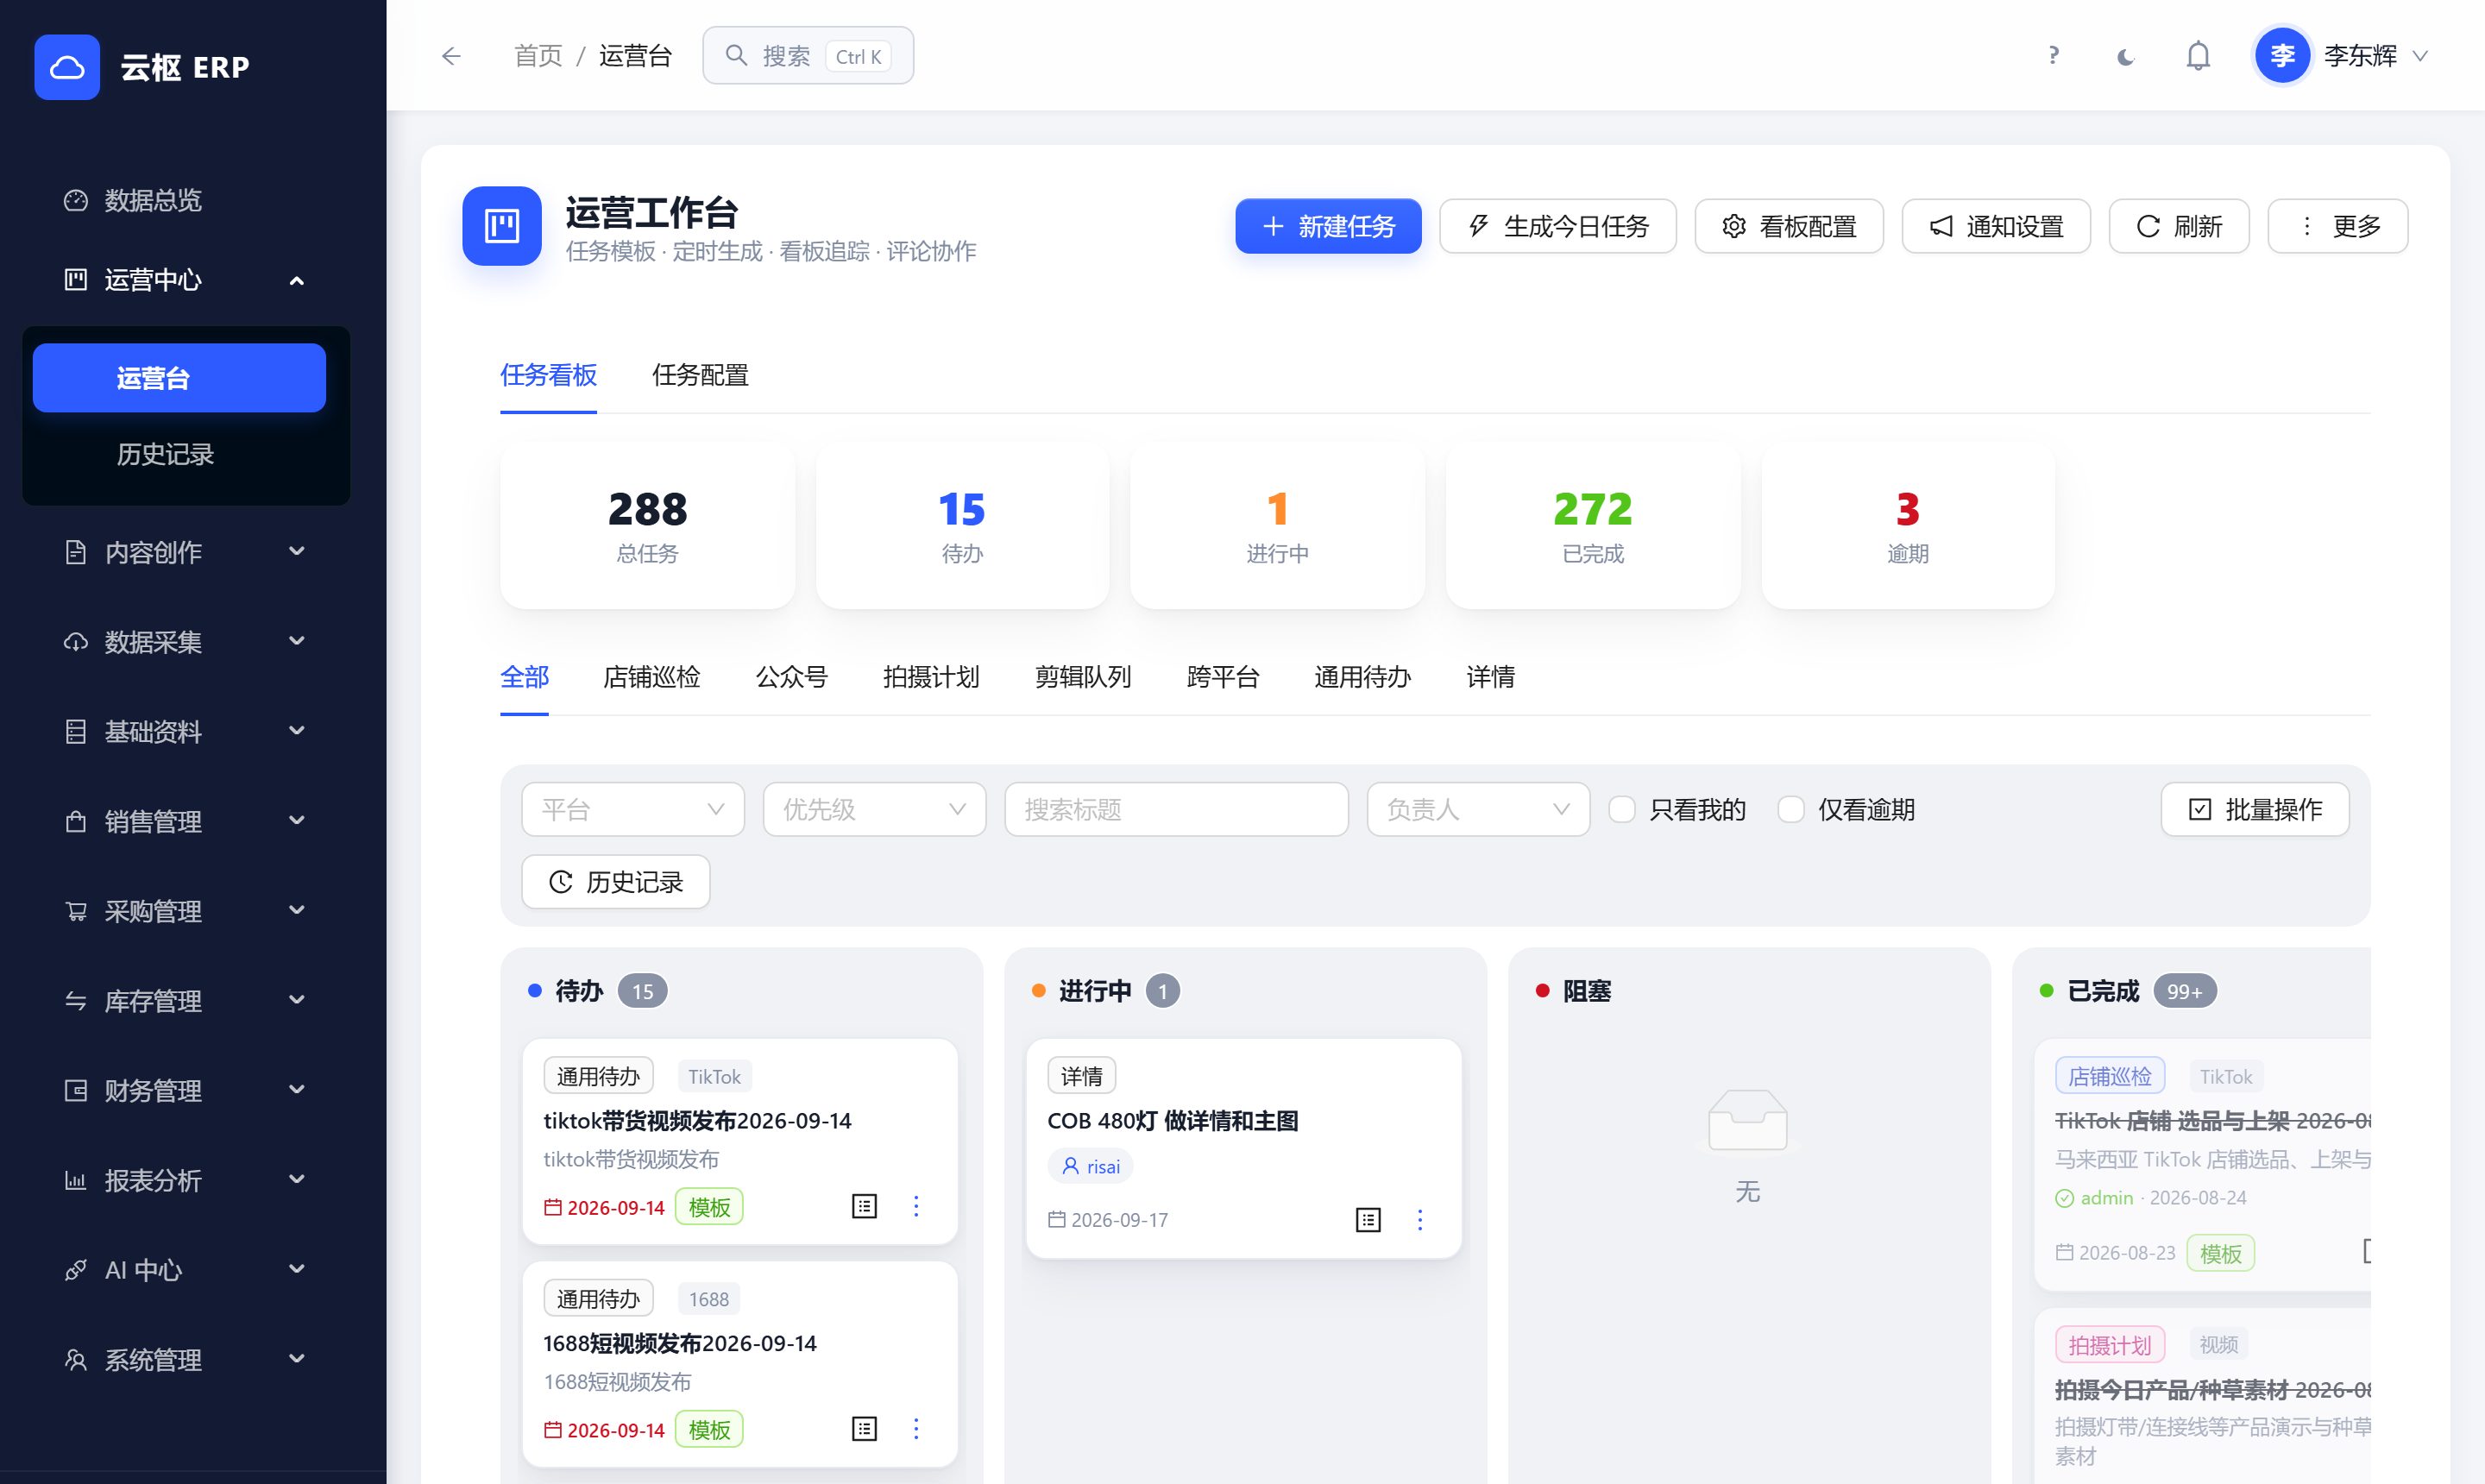Open help via the question mark icon

coord(2053,56)
